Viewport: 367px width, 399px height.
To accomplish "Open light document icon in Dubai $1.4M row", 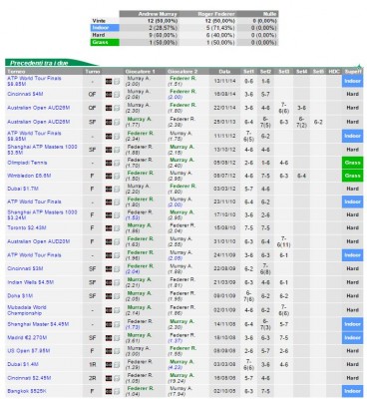I will pyautogui.click(x=117, y=365).
